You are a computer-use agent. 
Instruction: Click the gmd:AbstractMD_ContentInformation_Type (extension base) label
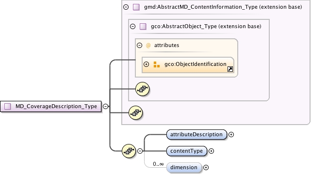(x=223, y=7)
